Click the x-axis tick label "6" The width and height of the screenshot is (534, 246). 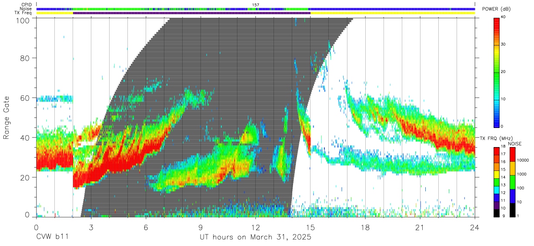pyautogui.click(x=146, y=227)
